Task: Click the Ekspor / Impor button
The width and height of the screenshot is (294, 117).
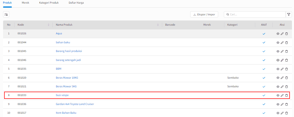Action: point(204,14)
